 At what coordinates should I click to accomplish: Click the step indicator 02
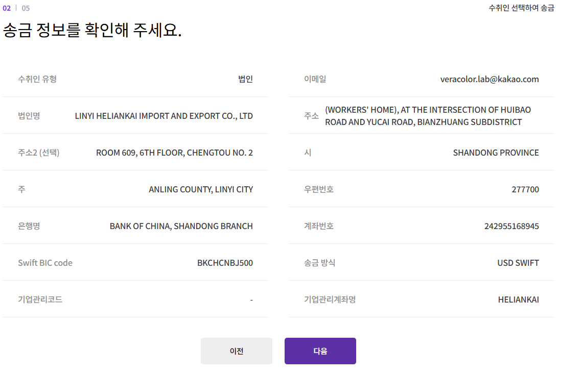(x=7, y=8)
